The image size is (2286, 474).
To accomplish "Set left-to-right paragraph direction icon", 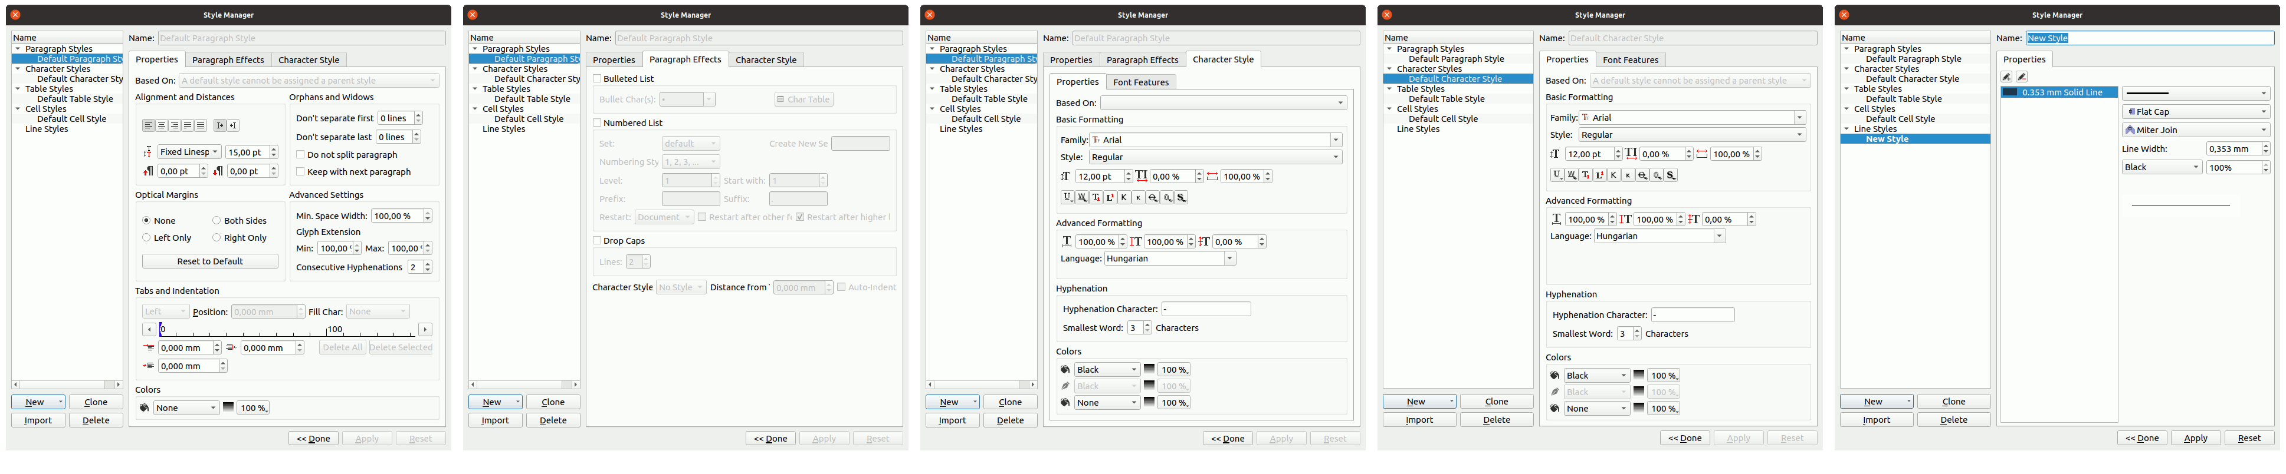I will click(x=220, y=126).
